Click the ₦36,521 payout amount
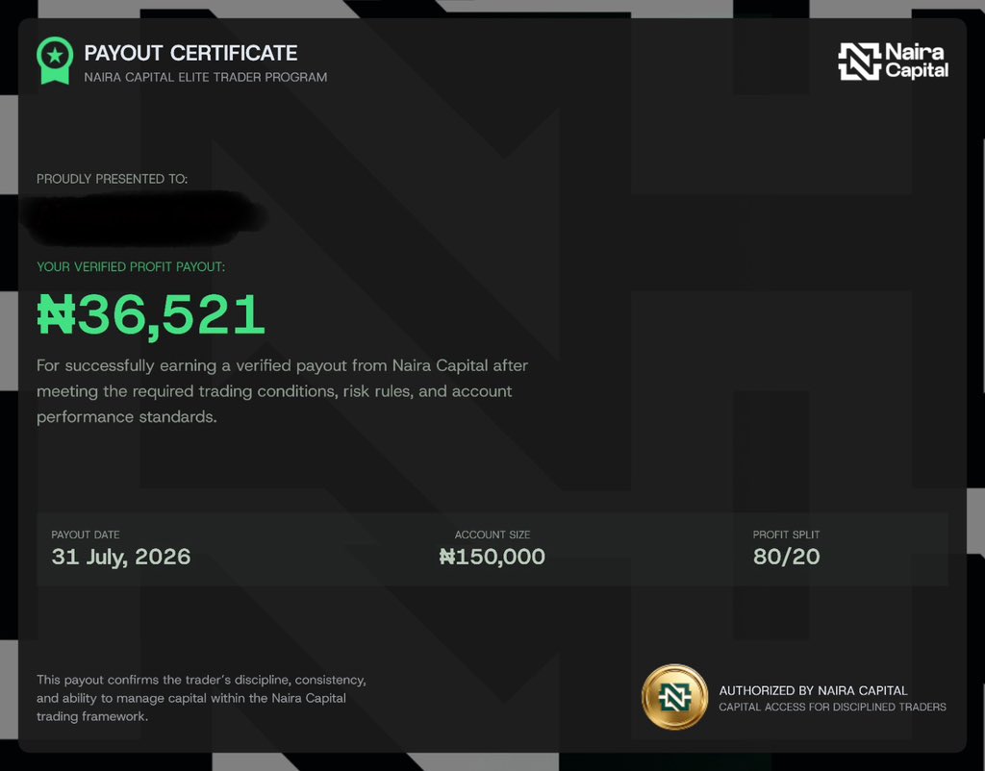985x771 pixels. (x=151, y=316)
